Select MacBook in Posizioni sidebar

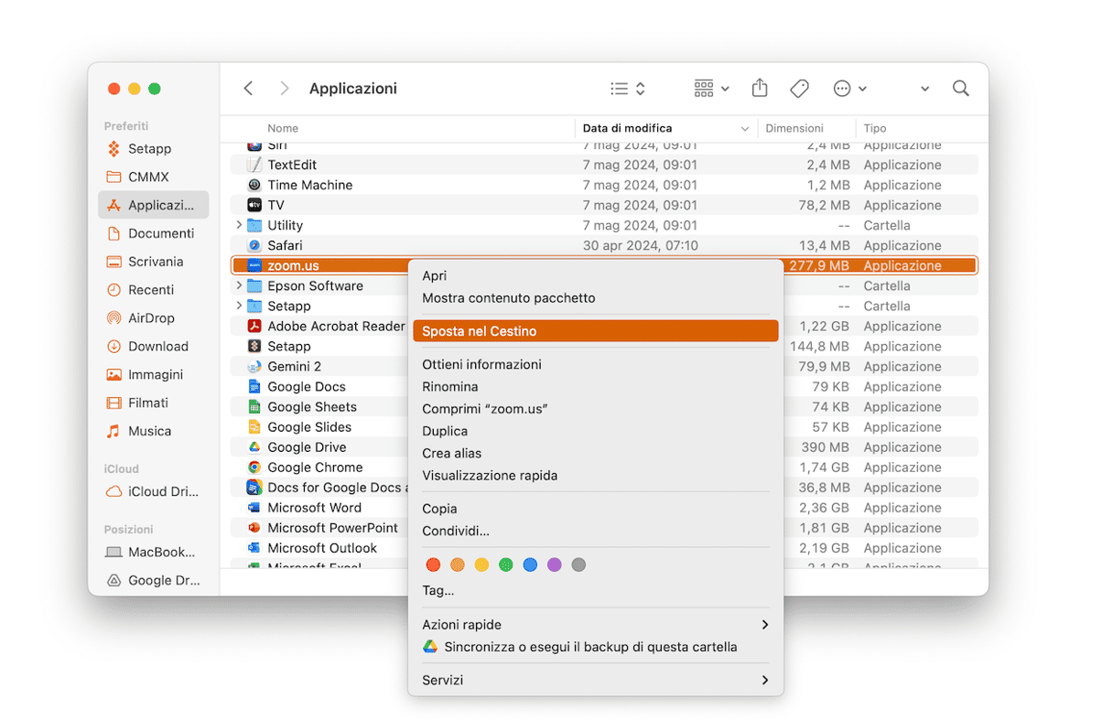[x=153, y=552]
